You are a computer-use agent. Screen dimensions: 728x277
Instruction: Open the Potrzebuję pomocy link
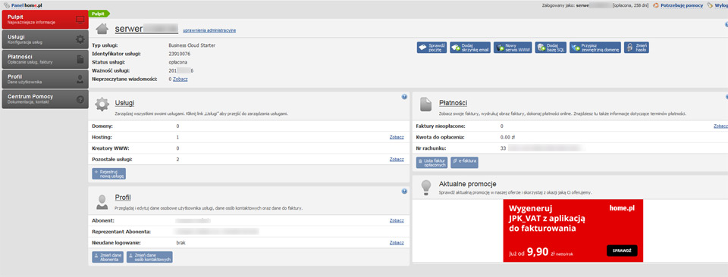pyautogui.click(x=682, y=5)
